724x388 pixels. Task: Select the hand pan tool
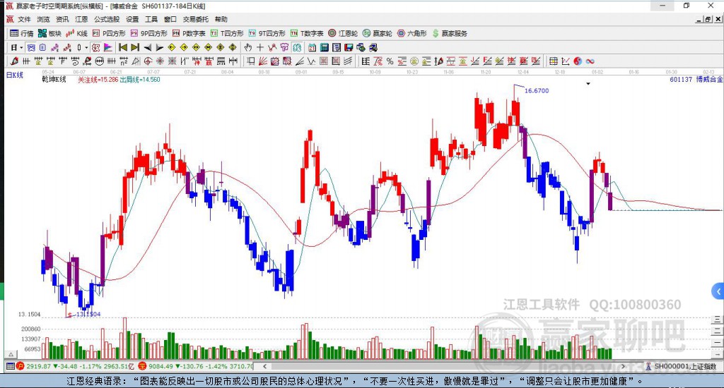(248, 47)
